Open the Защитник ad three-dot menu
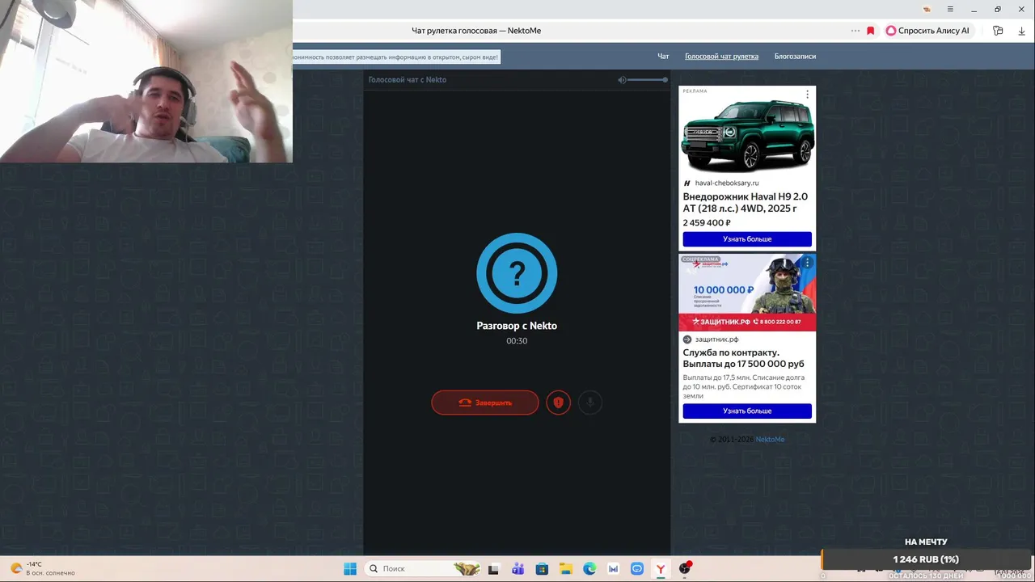Viewport: 1035px width, 582px height. (x=807, y=263)
